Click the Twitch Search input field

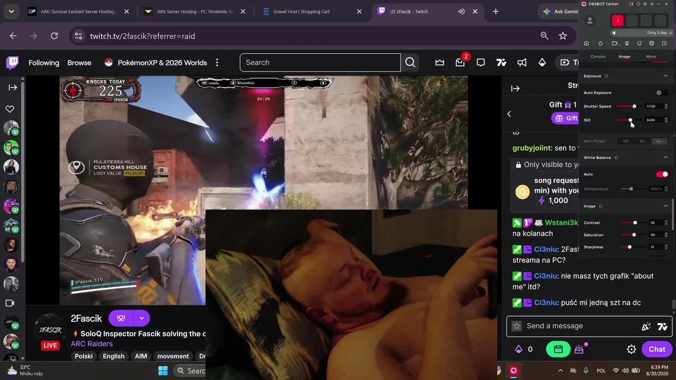coord(320,62)
